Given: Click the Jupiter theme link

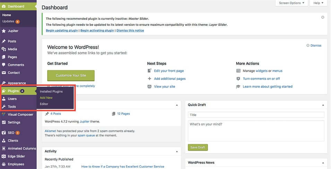Looking at the screenshot, I should coord(85,121).
